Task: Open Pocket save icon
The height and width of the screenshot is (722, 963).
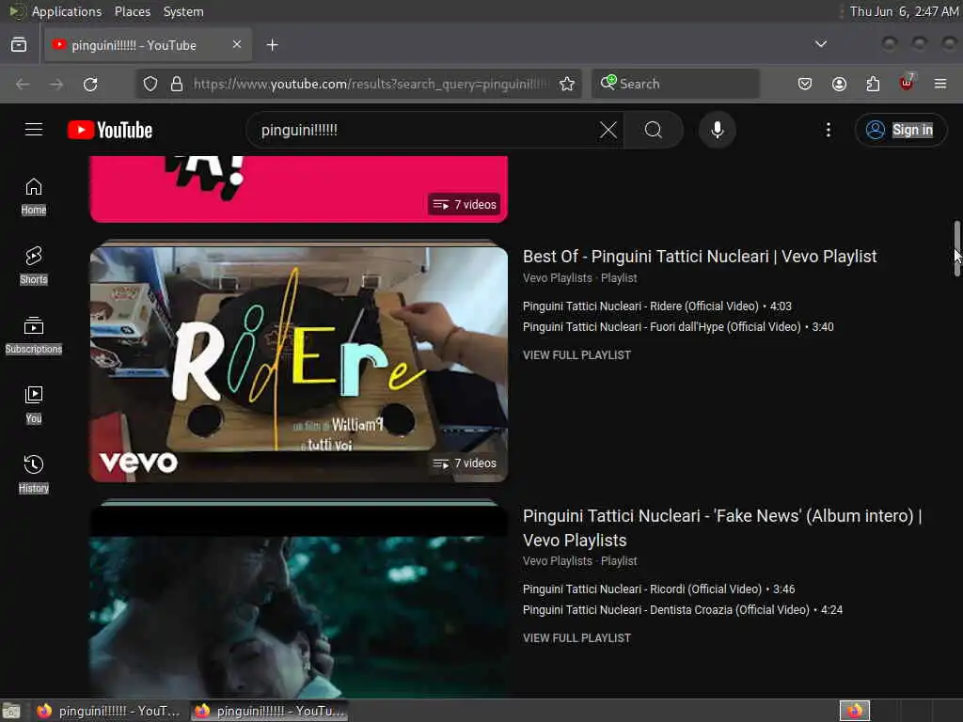Action: [805, 84]
